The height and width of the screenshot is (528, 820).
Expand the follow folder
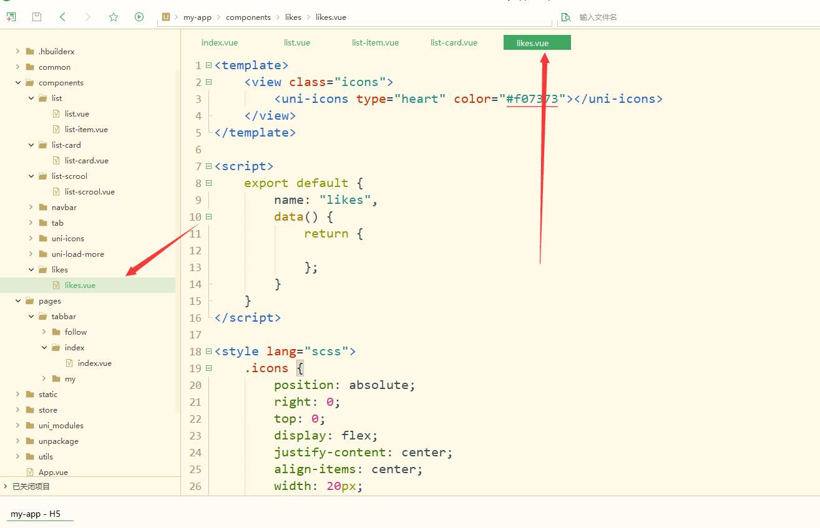click(x=44, y=332)
